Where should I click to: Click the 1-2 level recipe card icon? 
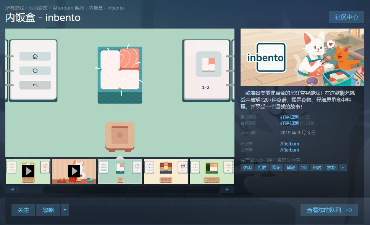tap(208, 64)
